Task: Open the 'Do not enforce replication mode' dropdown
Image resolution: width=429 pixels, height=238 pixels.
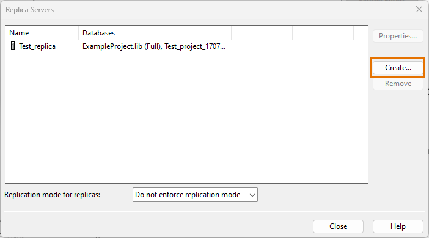Action: point(195,195)
